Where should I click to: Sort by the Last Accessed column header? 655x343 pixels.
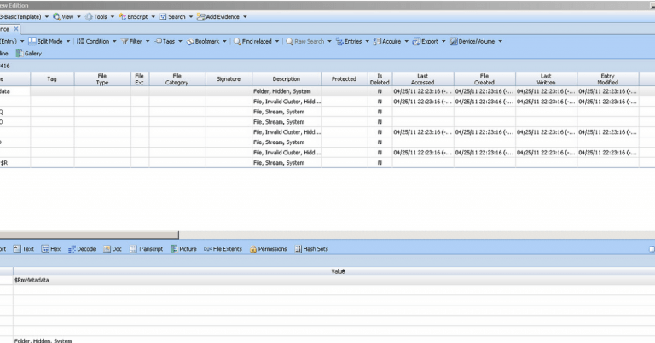point(423,78)
